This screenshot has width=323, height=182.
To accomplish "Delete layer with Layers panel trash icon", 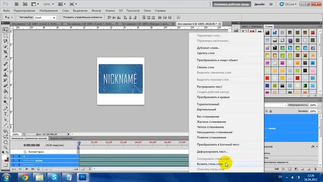I will pyautogui.click(x=315, y=169).
